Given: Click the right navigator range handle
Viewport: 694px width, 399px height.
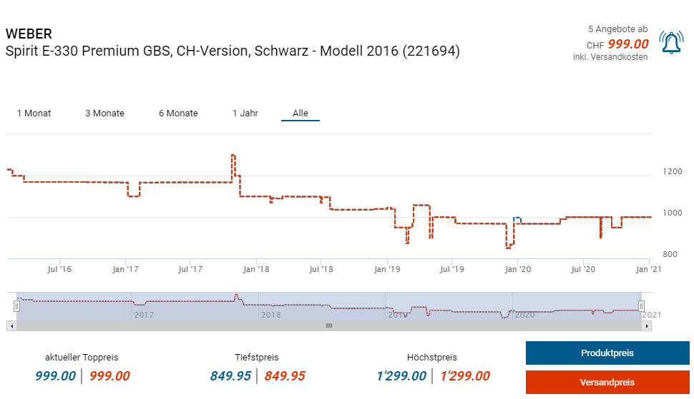Looking at the screenshot, I should pos(641,306).
